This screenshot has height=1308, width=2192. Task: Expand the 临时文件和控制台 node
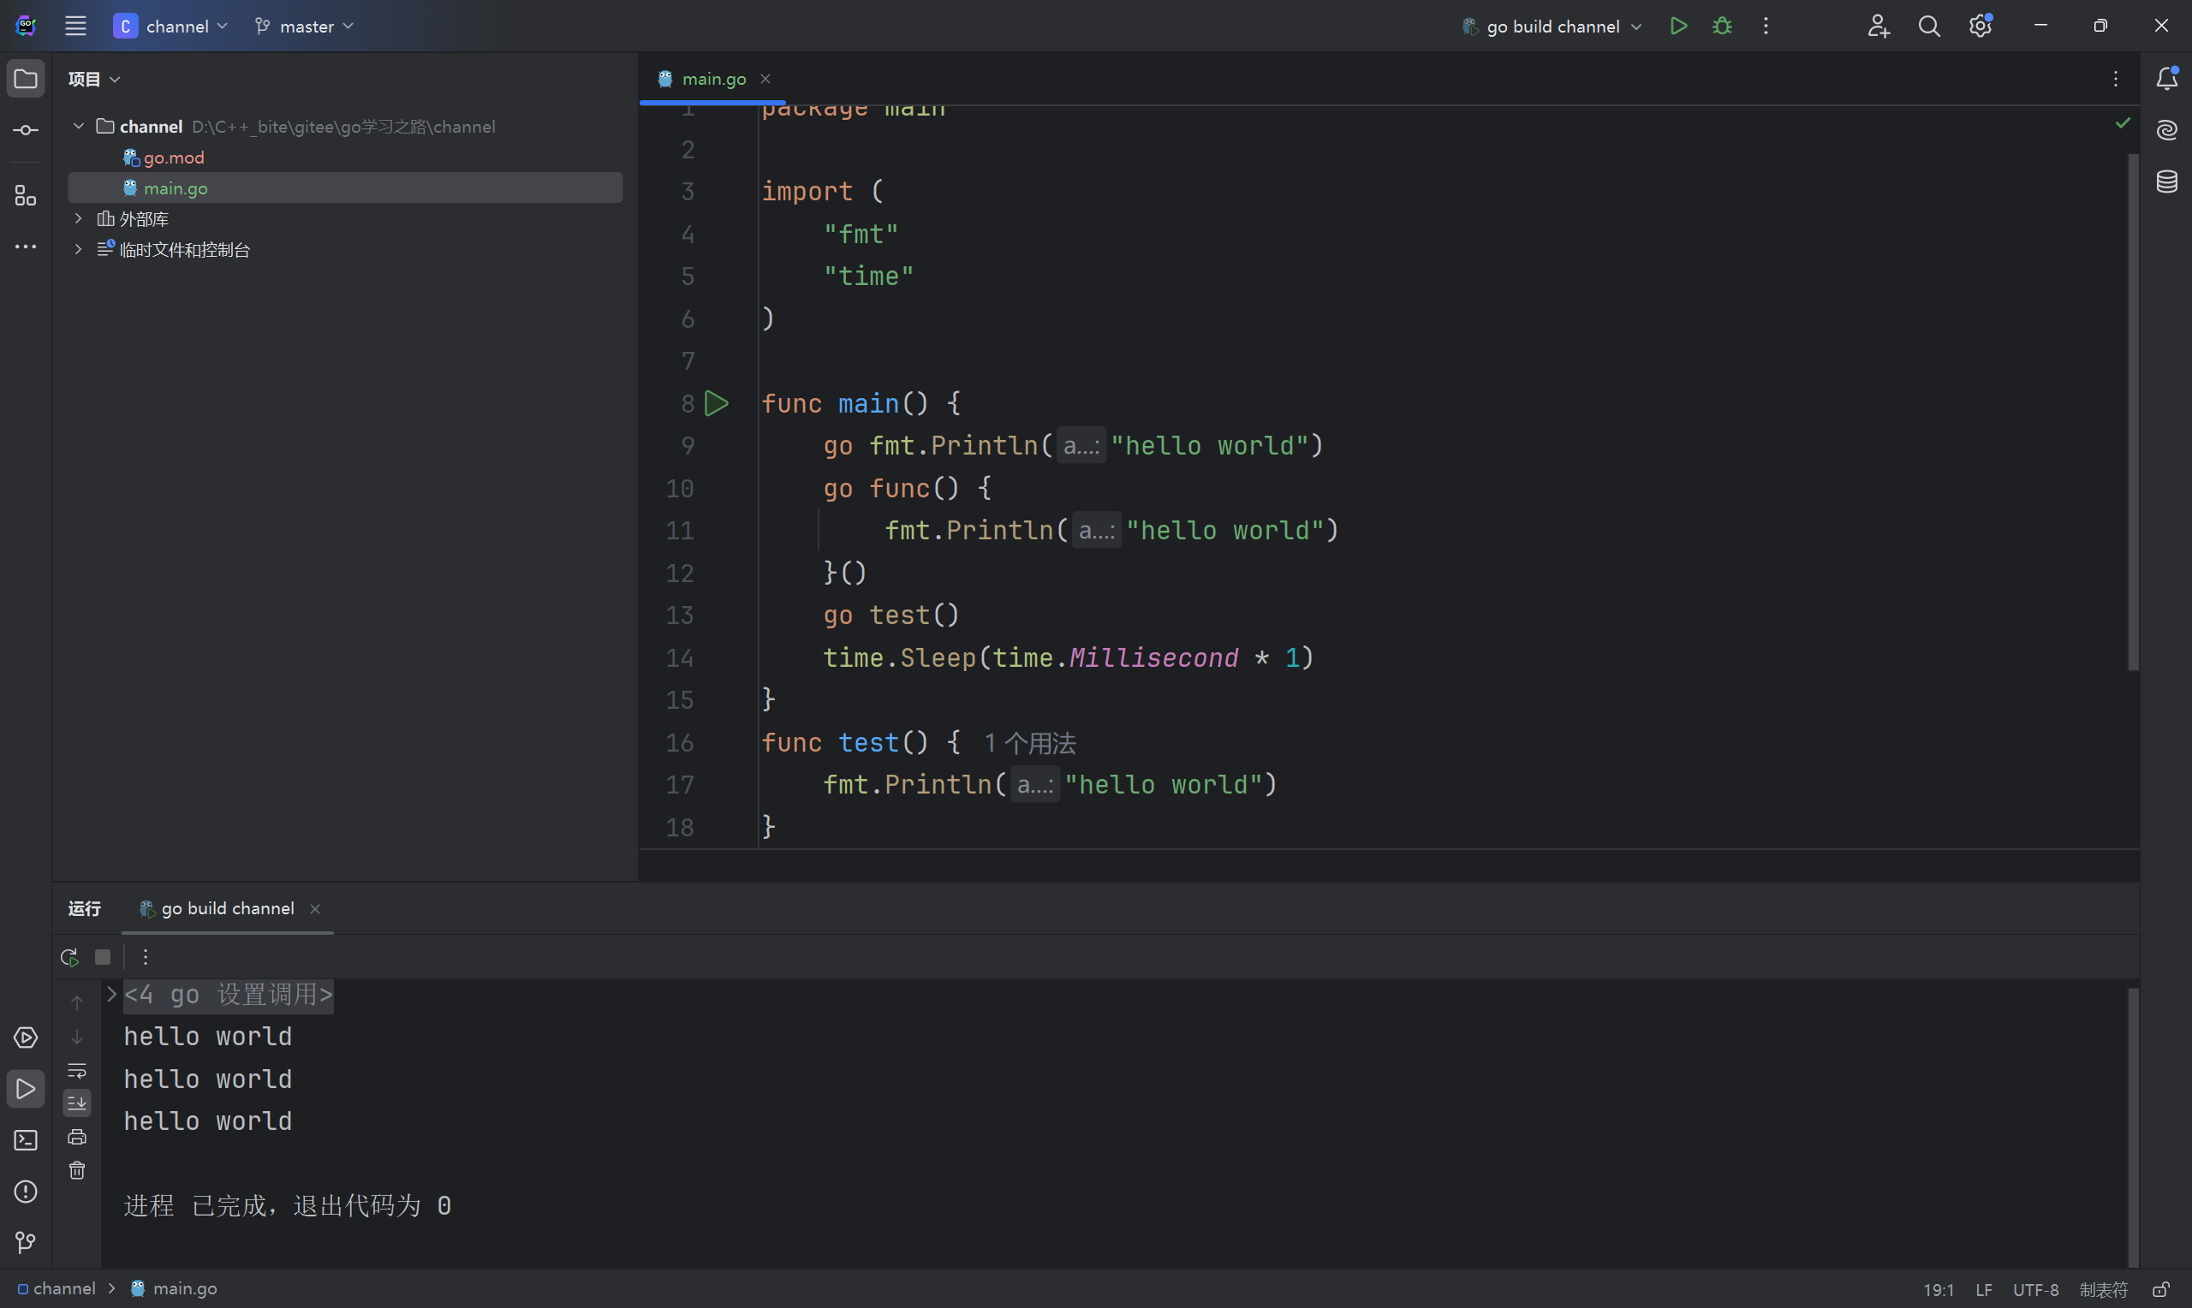pyautogui.click(x=79, y=249)
